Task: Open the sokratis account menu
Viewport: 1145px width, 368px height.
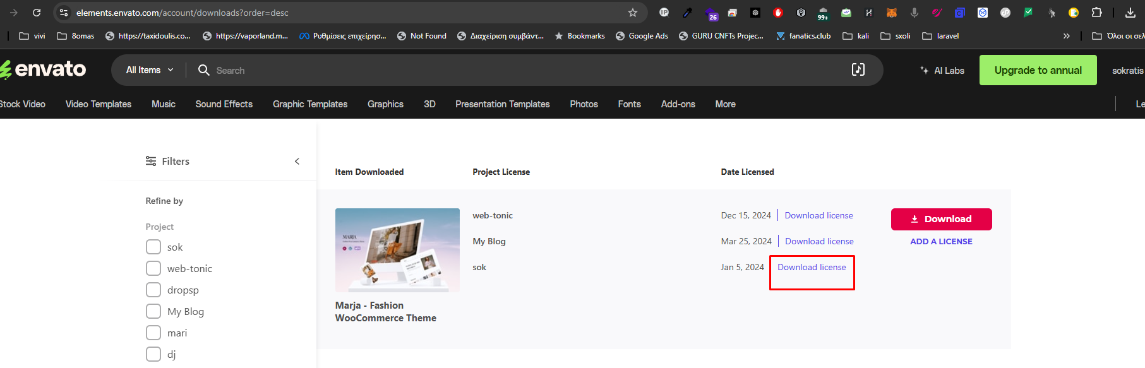Action: (1128, 70)
